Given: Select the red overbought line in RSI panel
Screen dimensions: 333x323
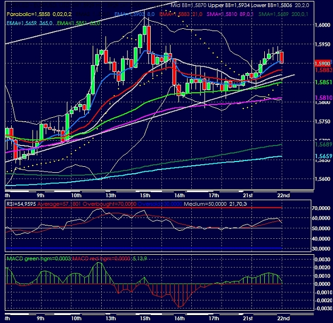Looking at the screenshot, I should coord(143,208).
